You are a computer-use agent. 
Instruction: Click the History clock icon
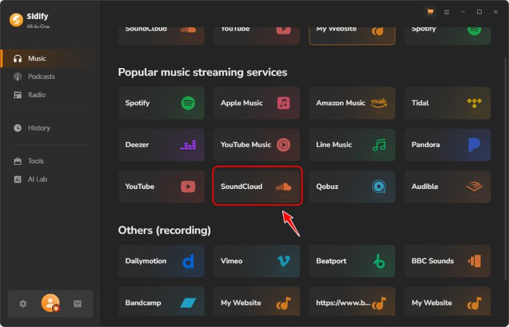pos(18,128)
